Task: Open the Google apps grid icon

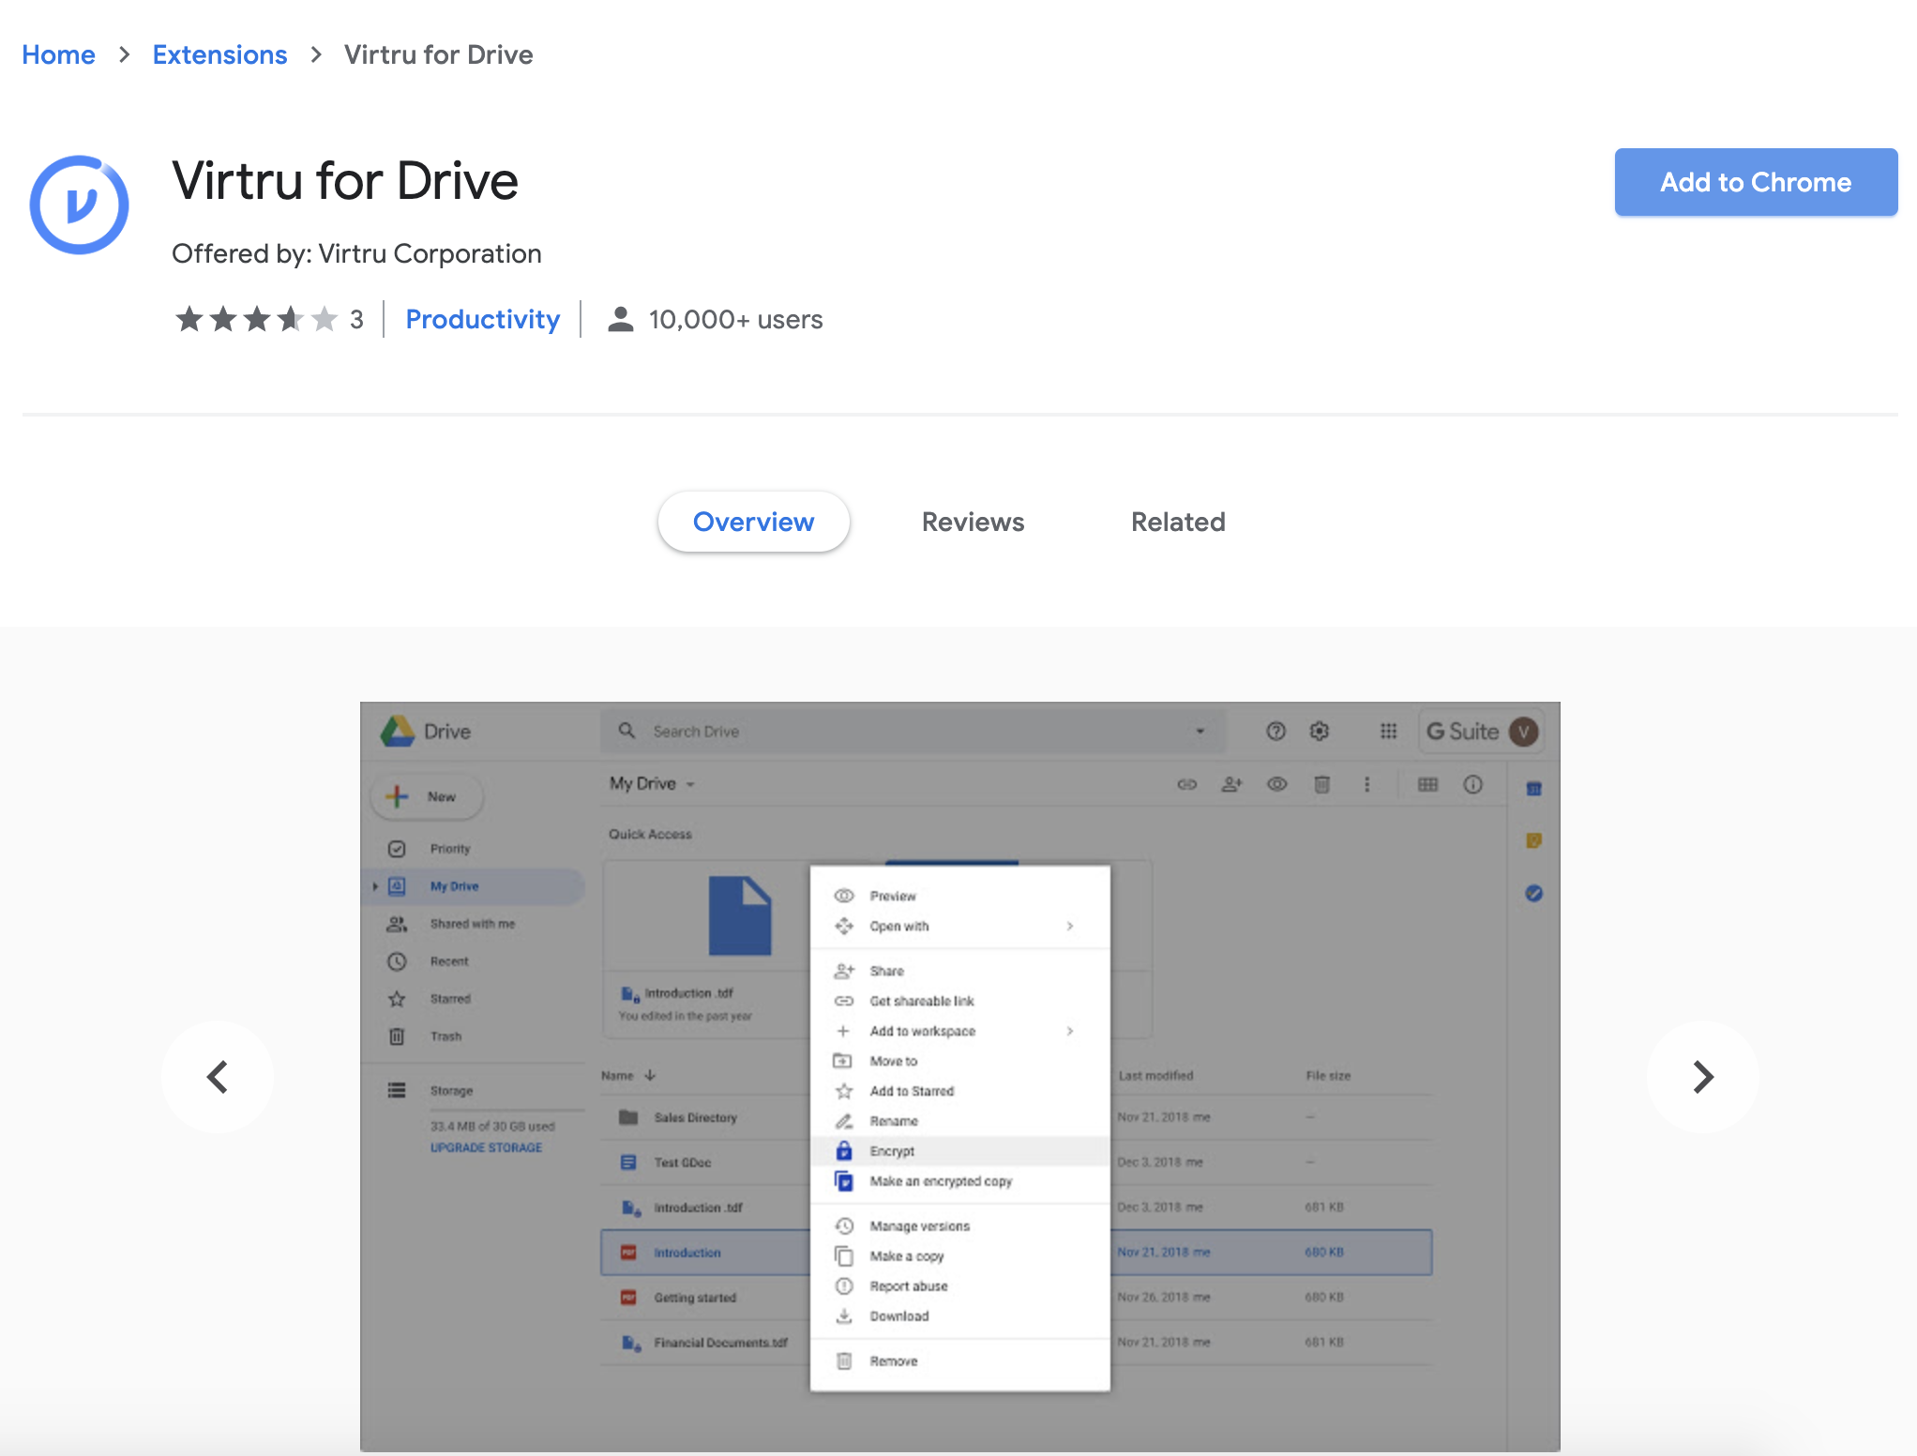Action: click(x=1389, y=731)
